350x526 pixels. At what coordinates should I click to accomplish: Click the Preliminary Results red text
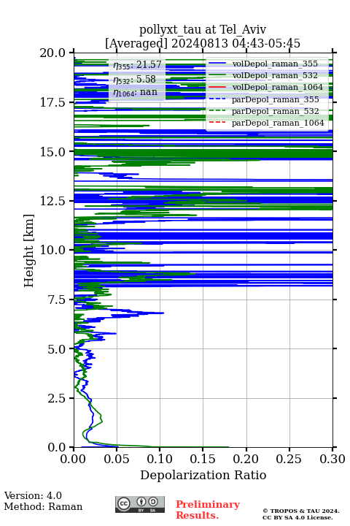point(208,510)
